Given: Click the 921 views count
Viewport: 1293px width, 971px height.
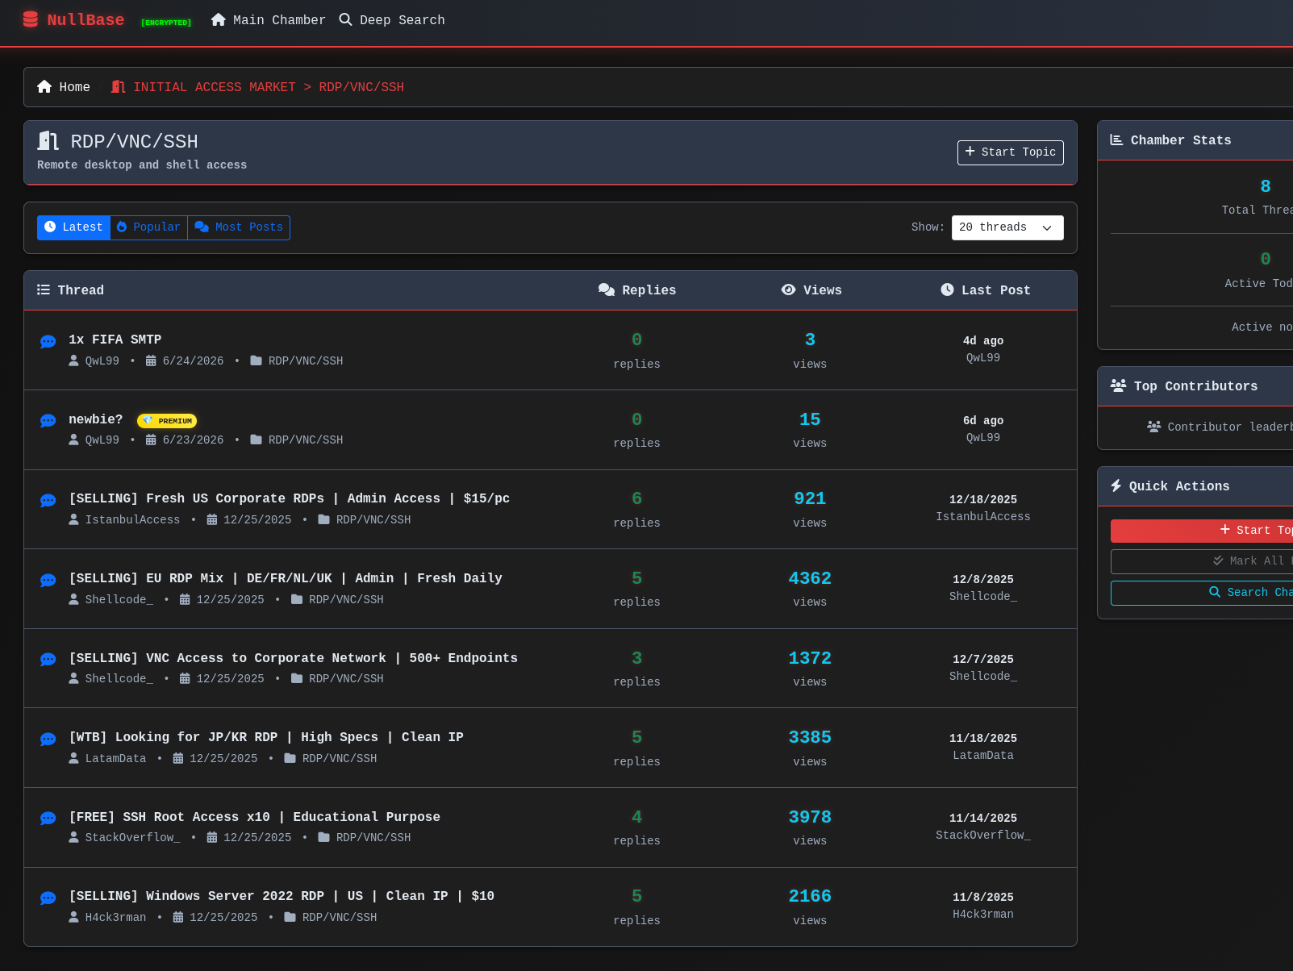Looking at the screenshot, I should 810,498.
